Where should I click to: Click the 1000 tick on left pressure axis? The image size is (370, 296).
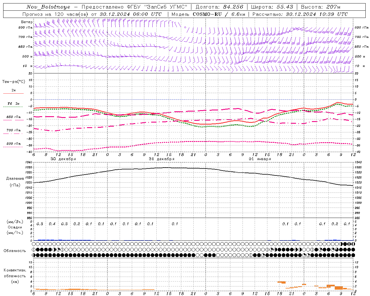tap(29, 203)
